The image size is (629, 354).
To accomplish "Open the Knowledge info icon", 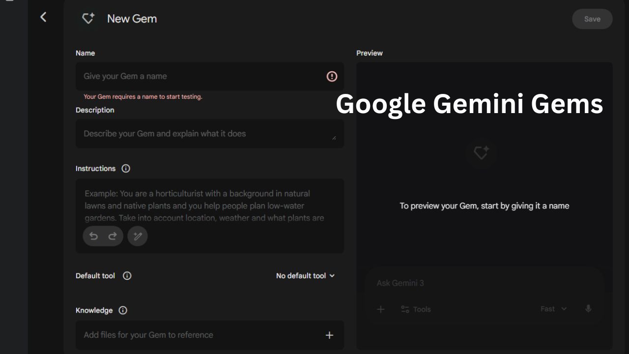I will 122,310.
